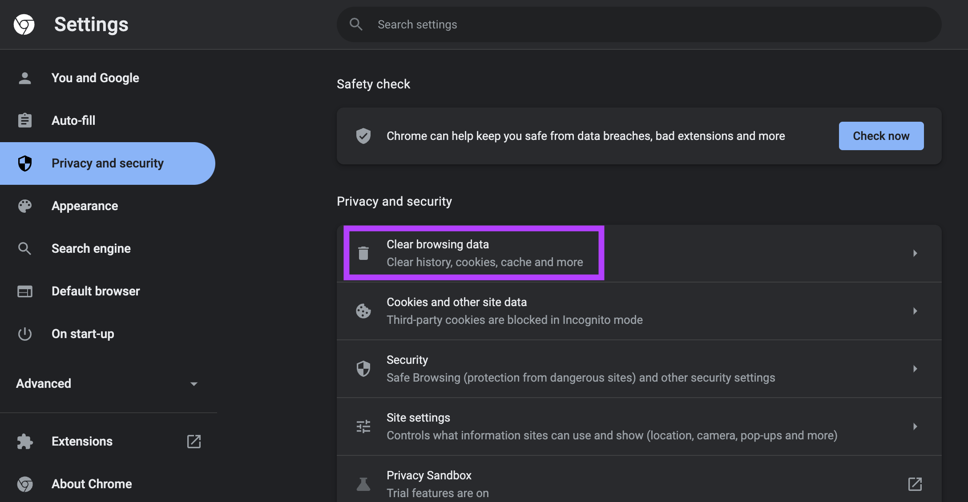
Task: Click the Chrome logo beside Settings title
Action: [x=24, y=24]
